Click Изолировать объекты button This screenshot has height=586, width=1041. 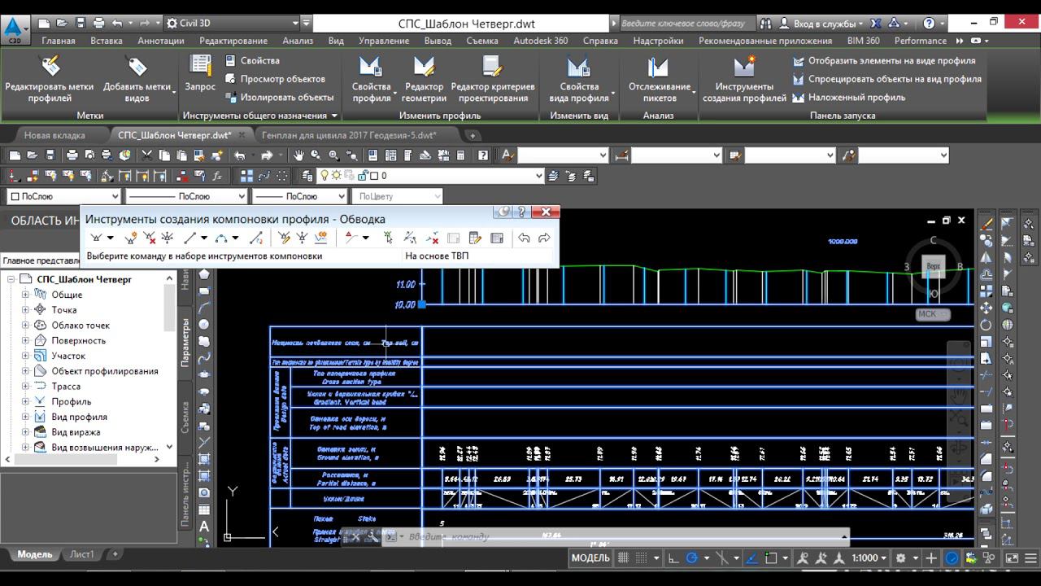286,97
